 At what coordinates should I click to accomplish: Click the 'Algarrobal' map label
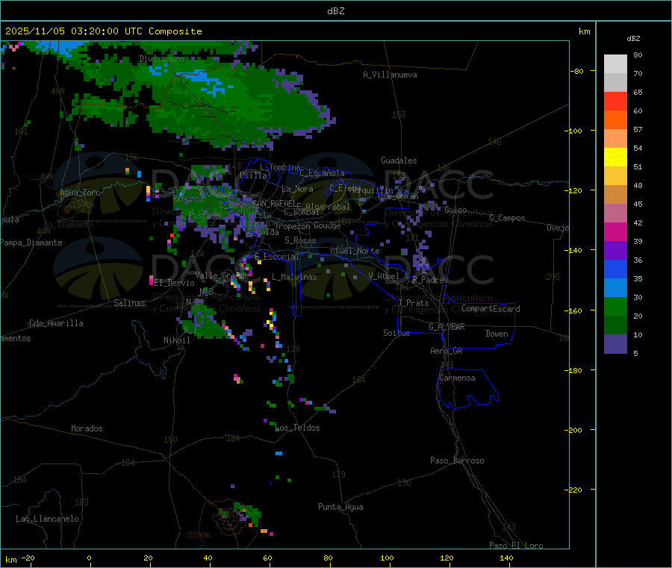328,207
